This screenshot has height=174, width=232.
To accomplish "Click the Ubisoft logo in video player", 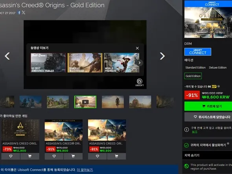I will (139, 82).
